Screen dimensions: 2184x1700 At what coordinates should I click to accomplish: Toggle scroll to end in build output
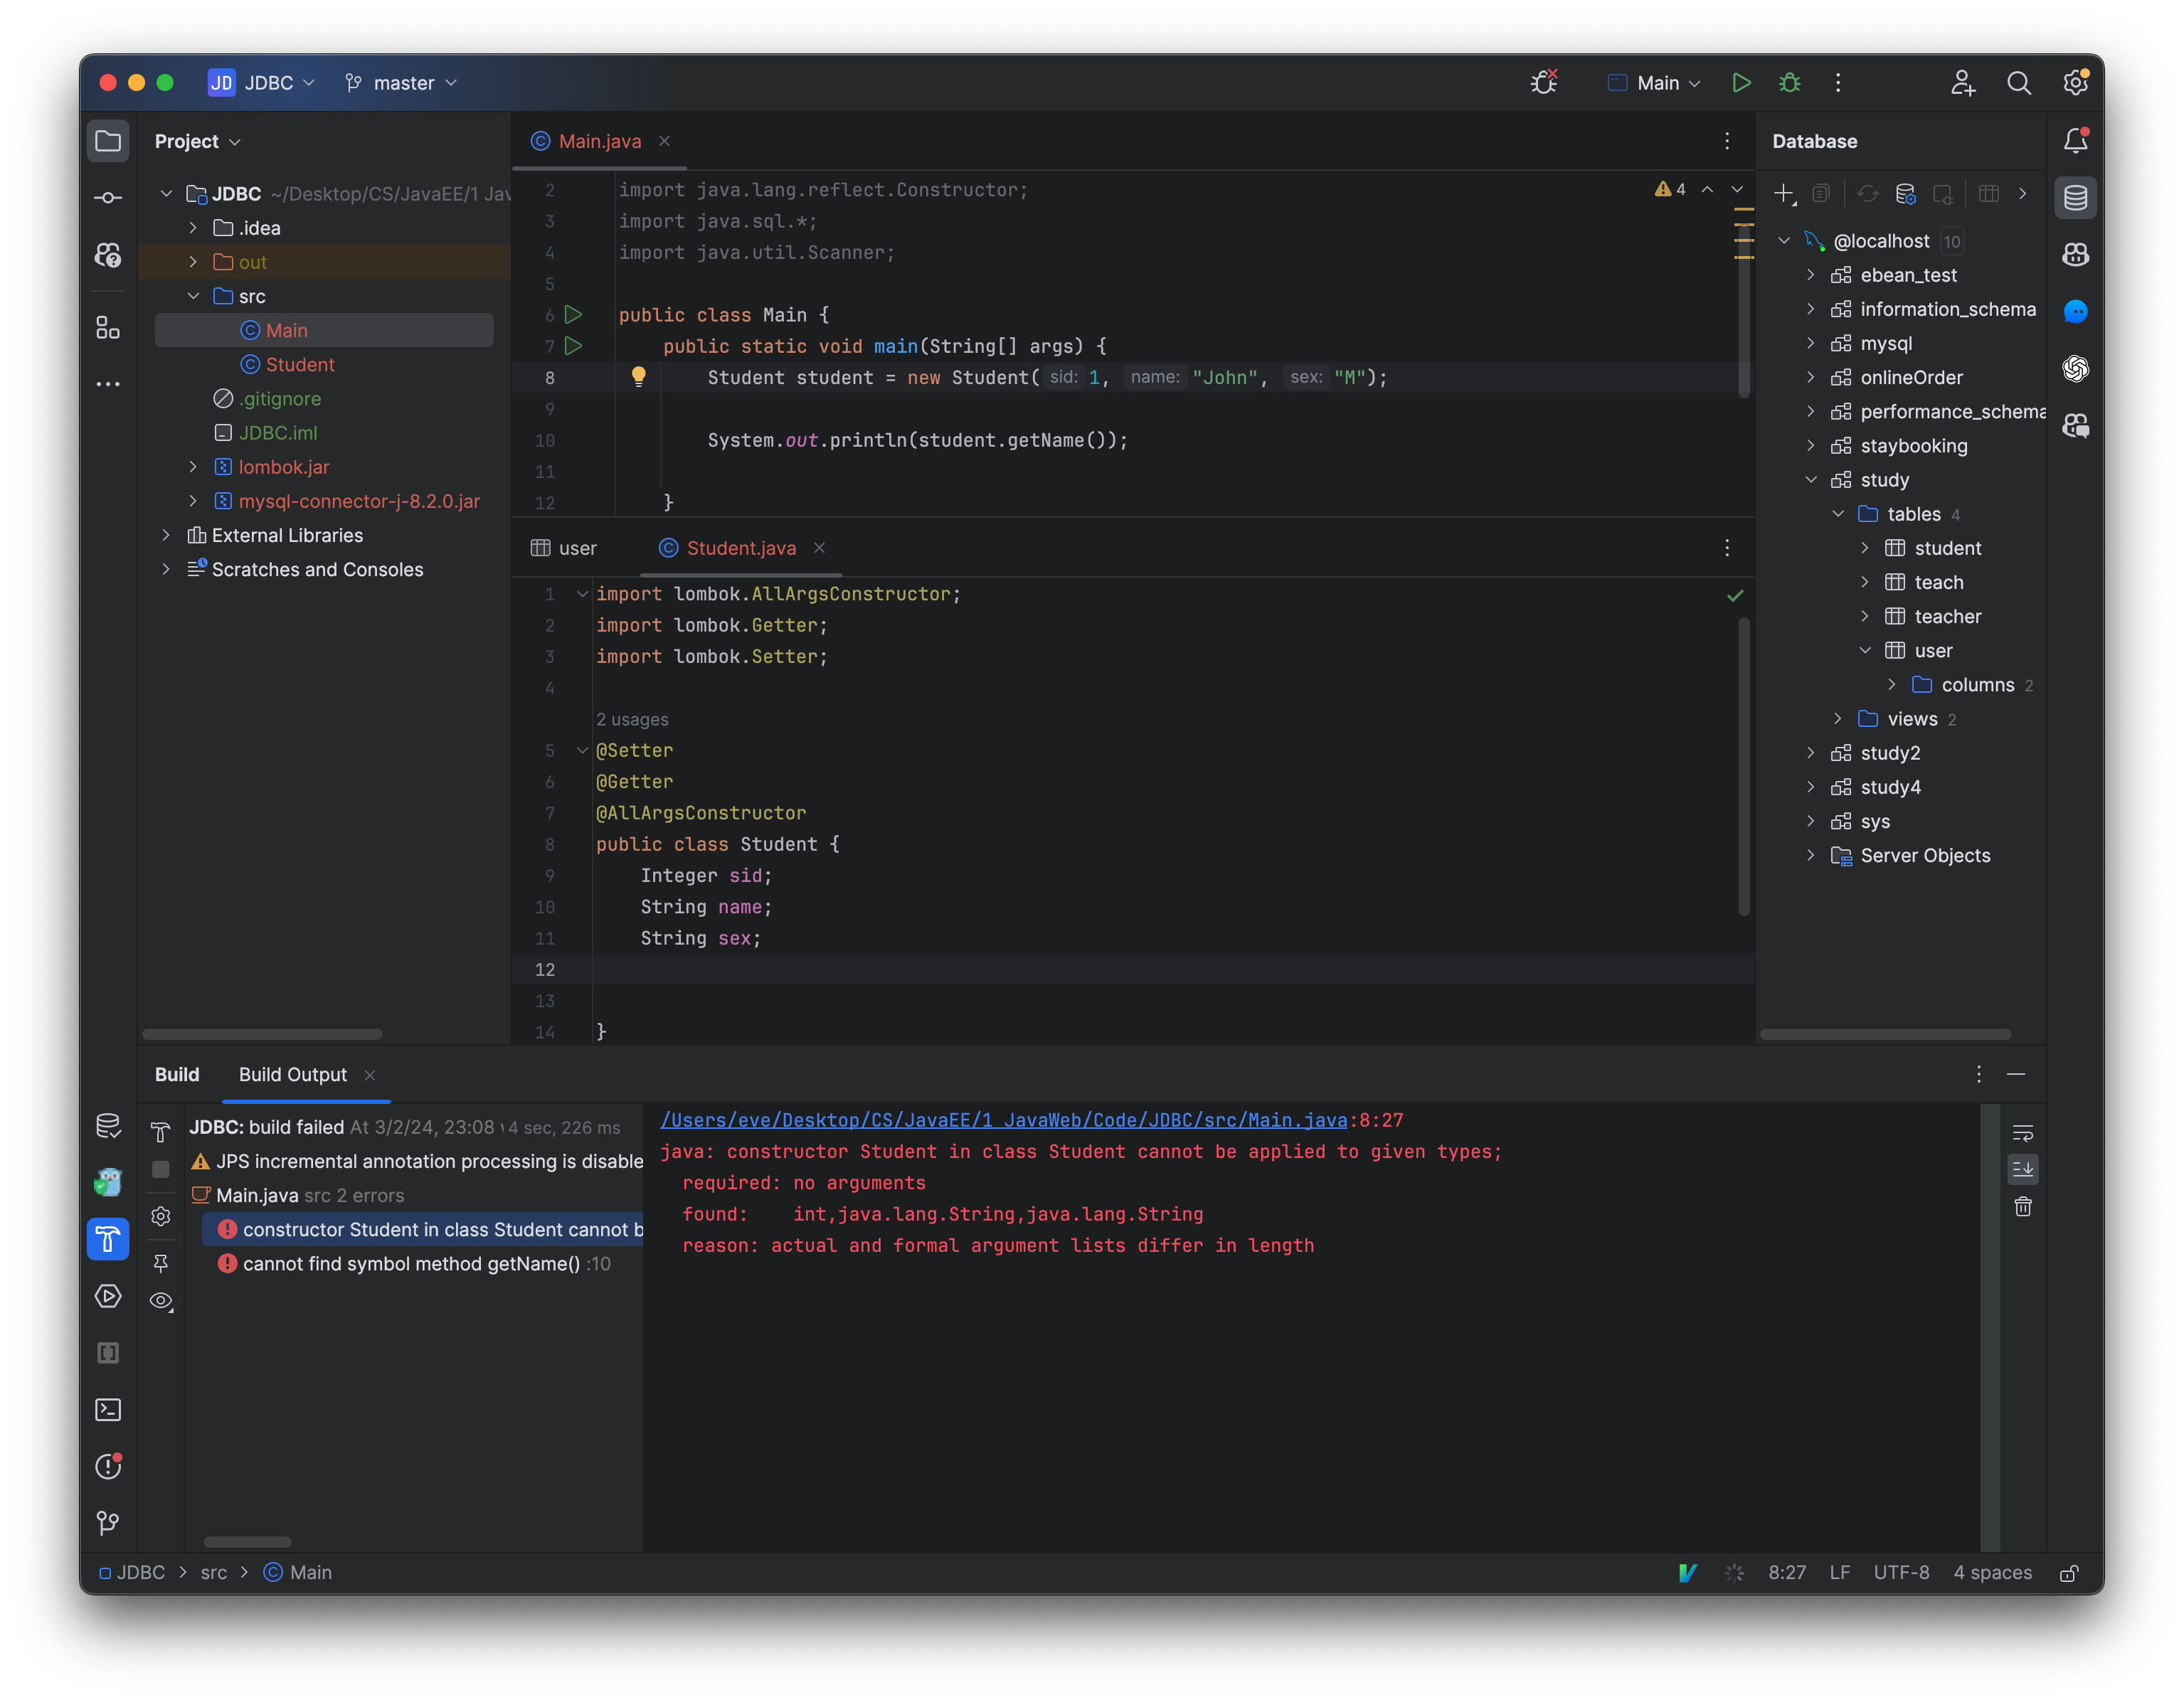2023,1169
